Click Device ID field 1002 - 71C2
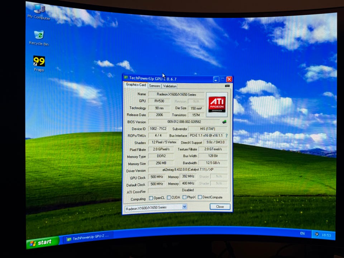Image resolution: width=344 pixels, height=258 pixels. (158, 129)
